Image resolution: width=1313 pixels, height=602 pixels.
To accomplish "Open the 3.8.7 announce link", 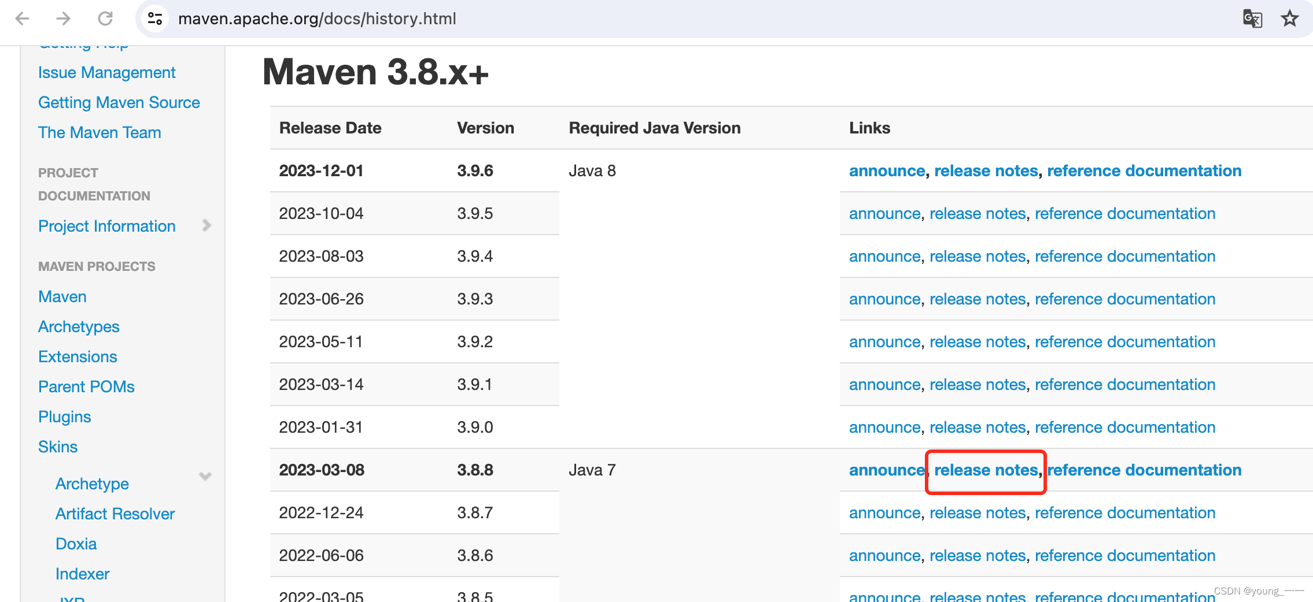I will coord(884,513).
